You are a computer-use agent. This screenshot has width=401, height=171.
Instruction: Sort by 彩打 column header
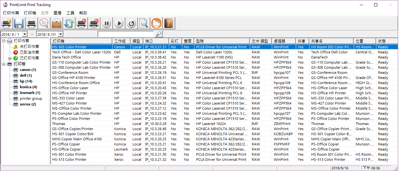click(176, 41)
